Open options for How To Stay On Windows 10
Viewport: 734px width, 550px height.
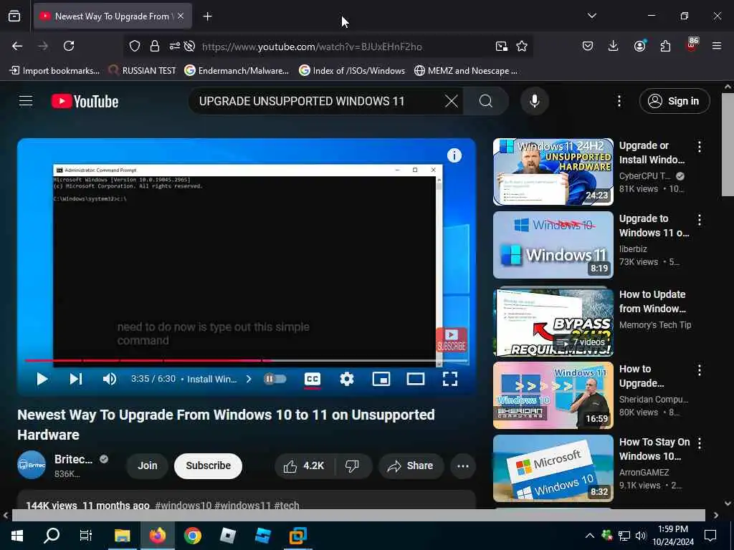(x=700, y=443)
